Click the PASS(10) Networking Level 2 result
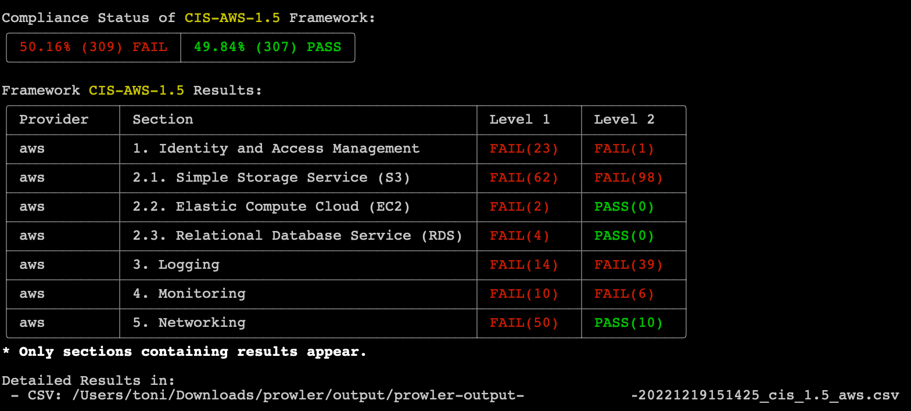 tap(628, 323)
